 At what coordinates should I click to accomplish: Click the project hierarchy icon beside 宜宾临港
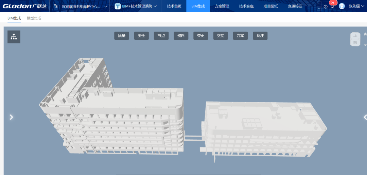56,6
